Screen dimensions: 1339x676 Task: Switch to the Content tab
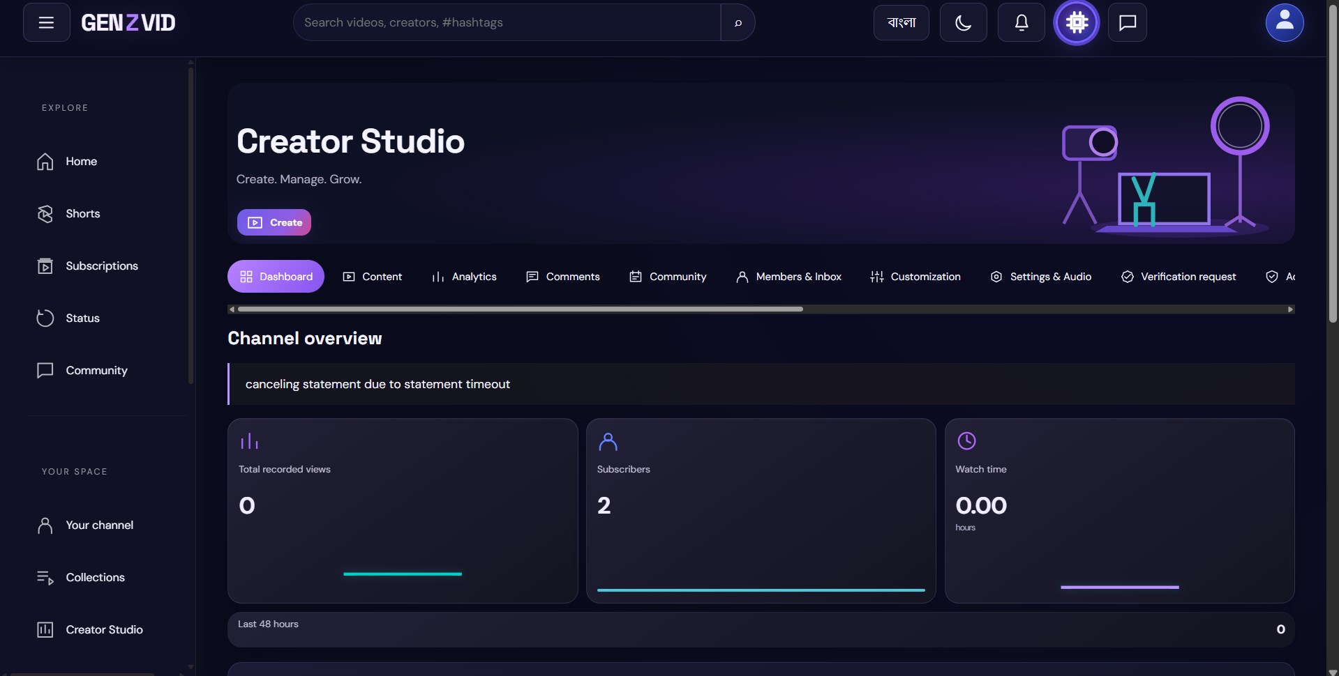(x=373, y=277)
